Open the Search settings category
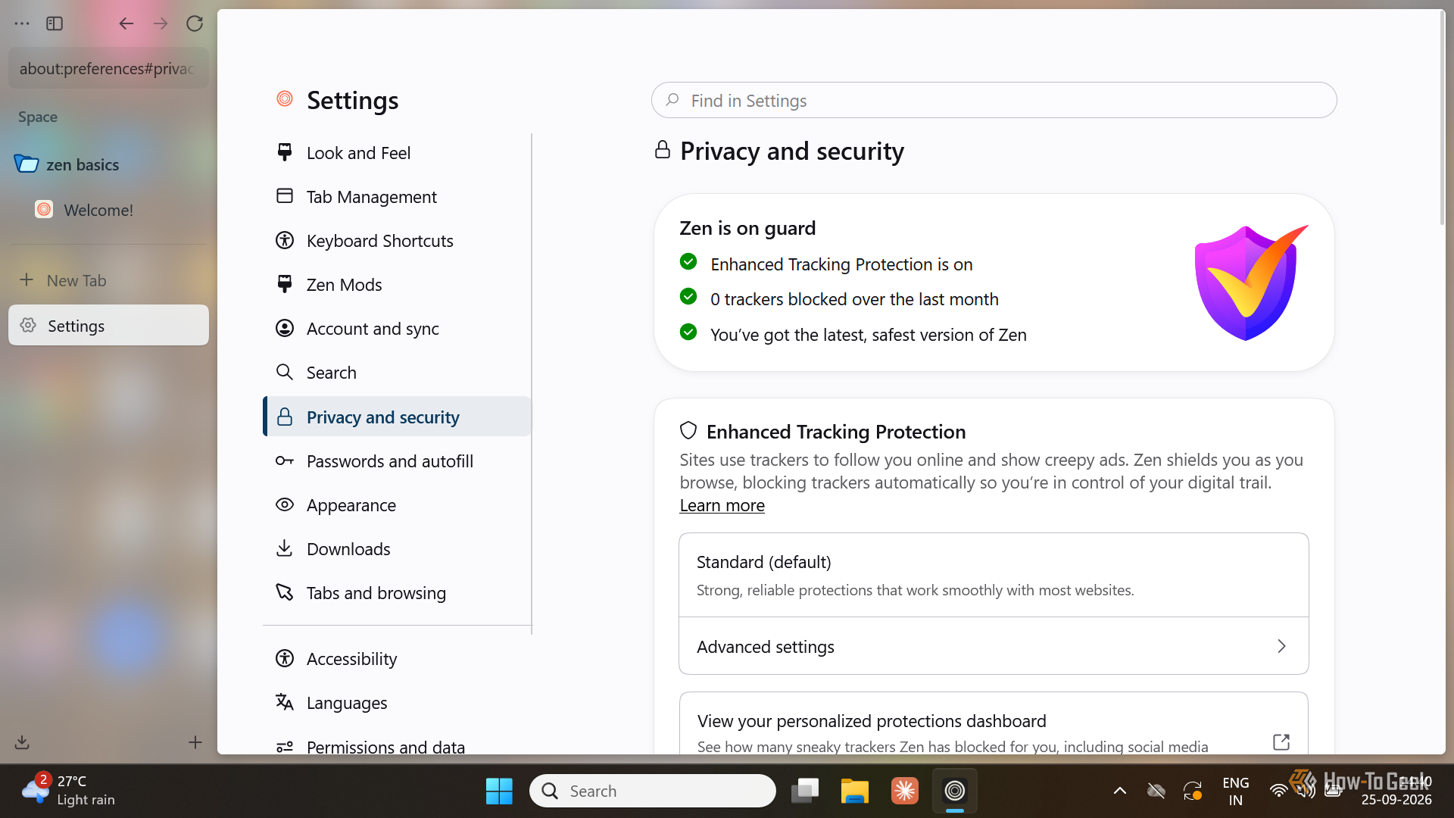The image size is (1454, 818). pos(397,373)
